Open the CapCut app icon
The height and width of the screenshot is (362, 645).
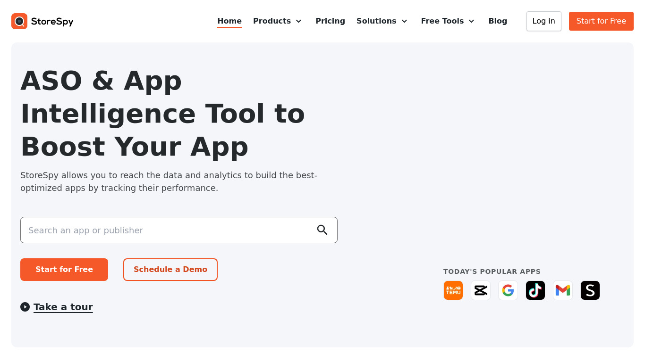click(481, 290)
